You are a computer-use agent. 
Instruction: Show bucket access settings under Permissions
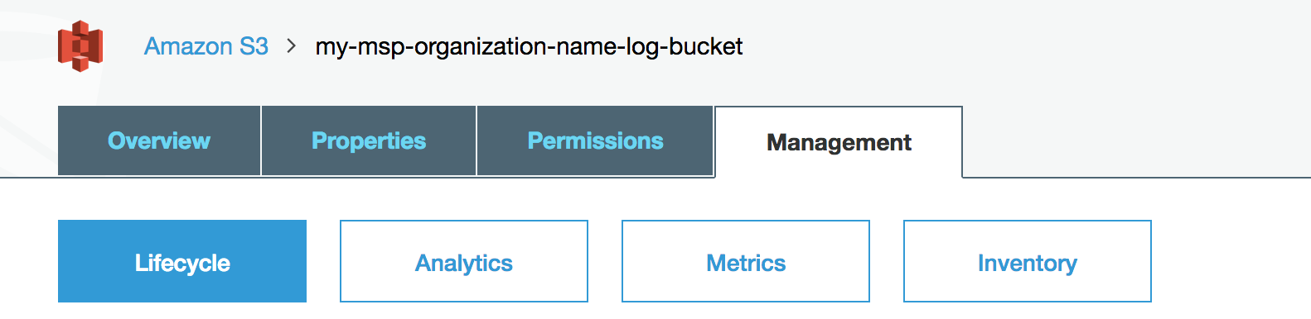[x=595, y=140]
